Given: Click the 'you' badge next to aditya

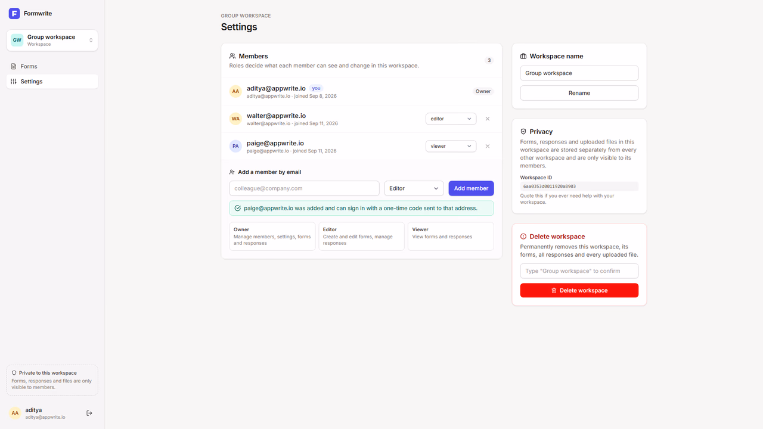Looking at the screenshot, I should pos(316,88).
